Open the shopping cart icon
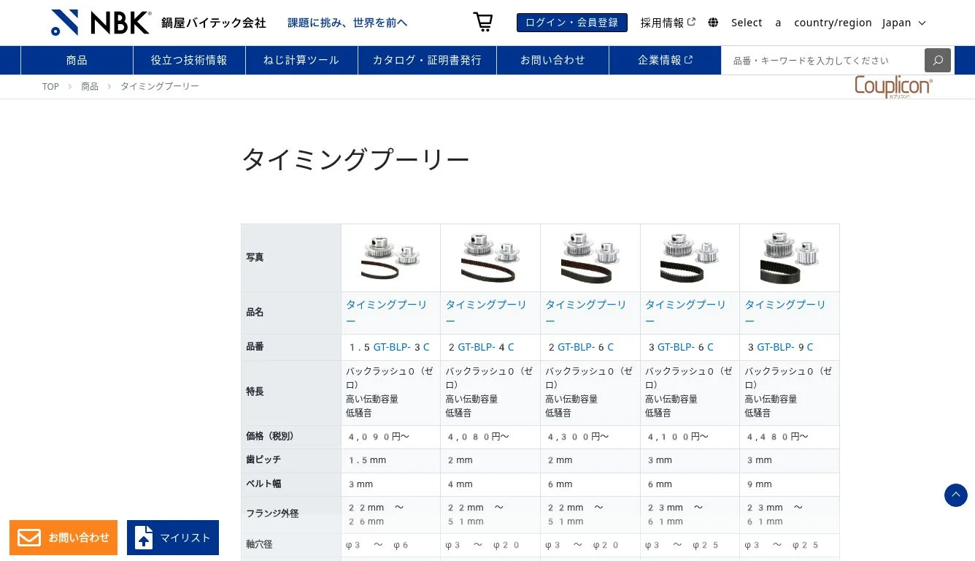 click(483, 22)
